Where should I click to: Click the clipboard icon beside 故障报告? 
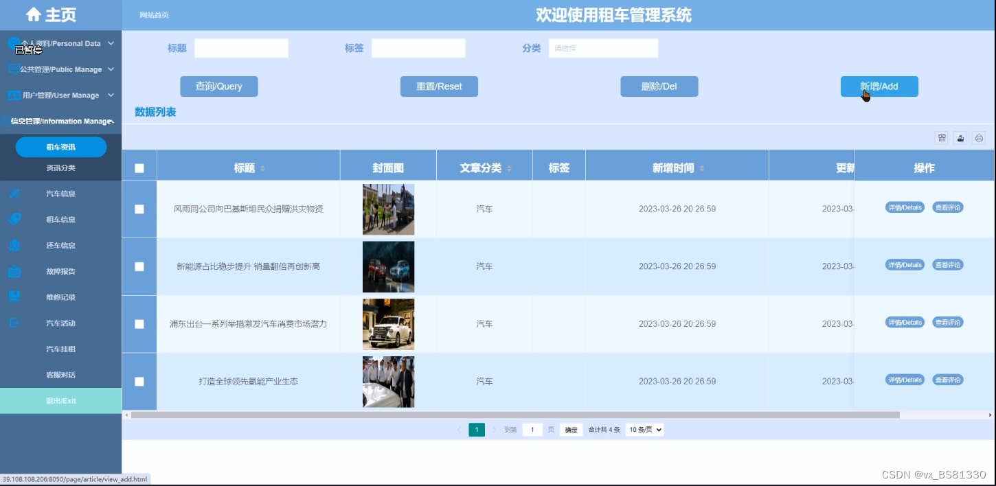(x=14, y=271)
